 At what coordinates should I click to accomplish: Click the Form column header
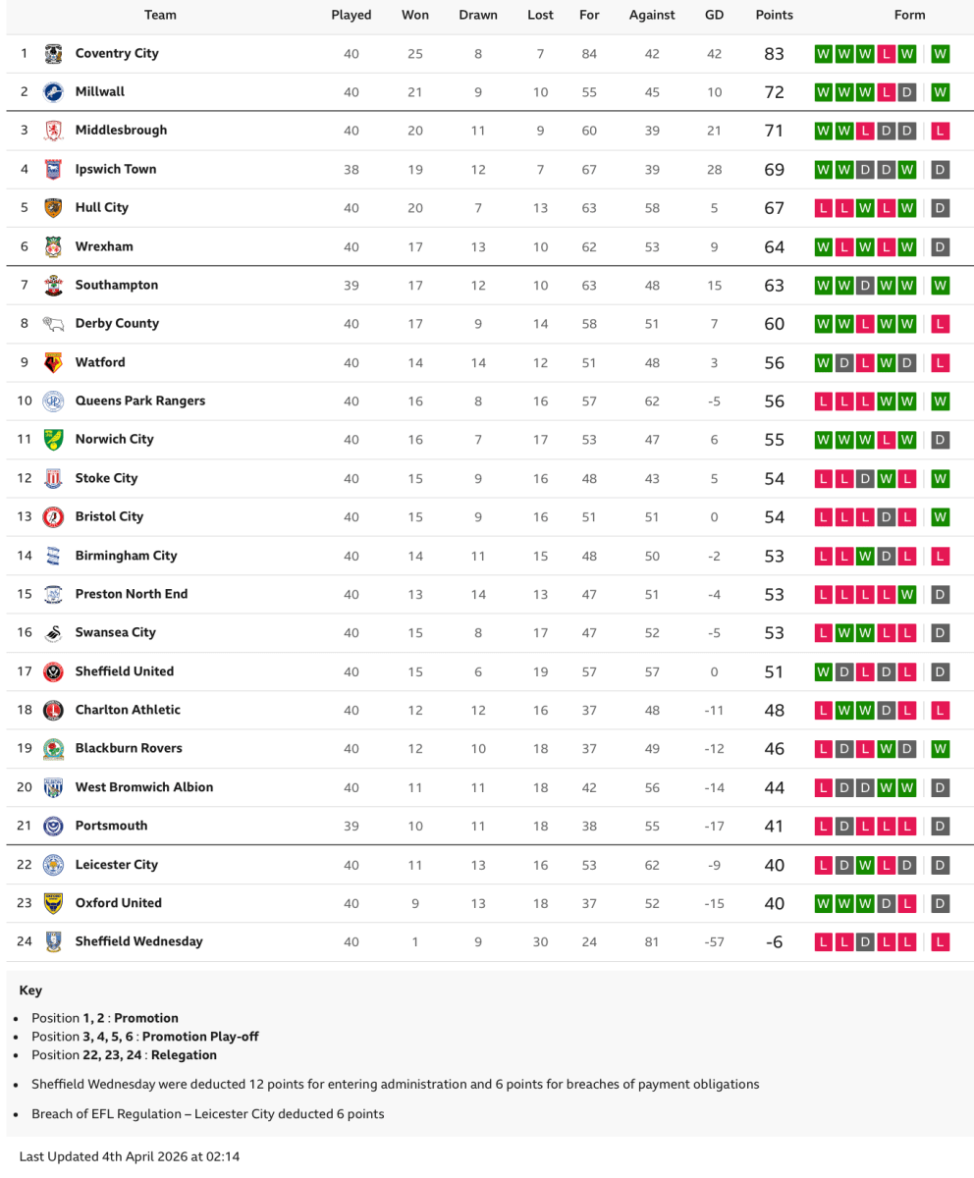[x=909, y=15]
